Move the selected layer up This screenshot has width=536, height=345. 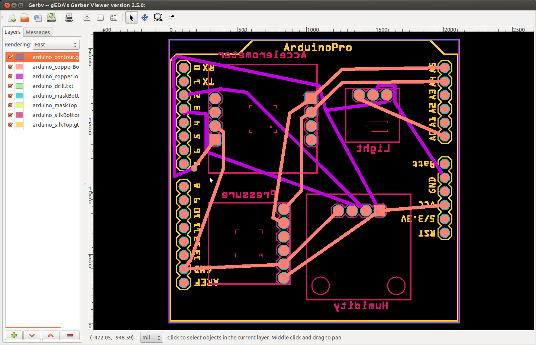pos(51,335)
